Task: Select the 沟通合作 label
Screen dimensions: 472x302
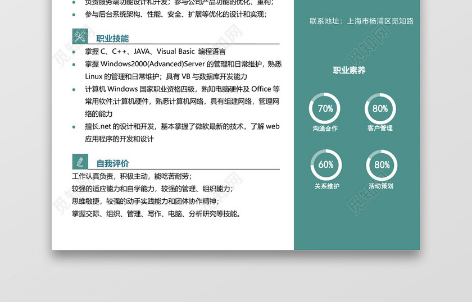Action: (x=325, y=129)
